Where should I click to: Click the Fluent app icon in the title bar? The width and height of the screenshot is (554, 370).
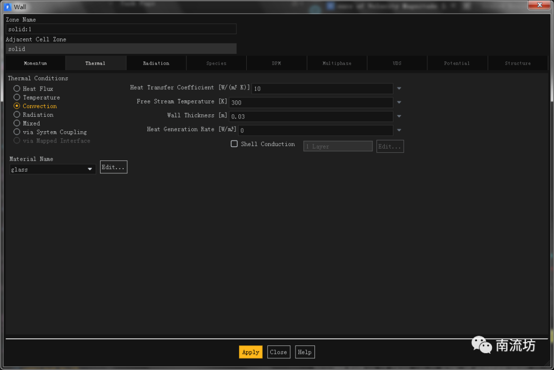point(7,7)
